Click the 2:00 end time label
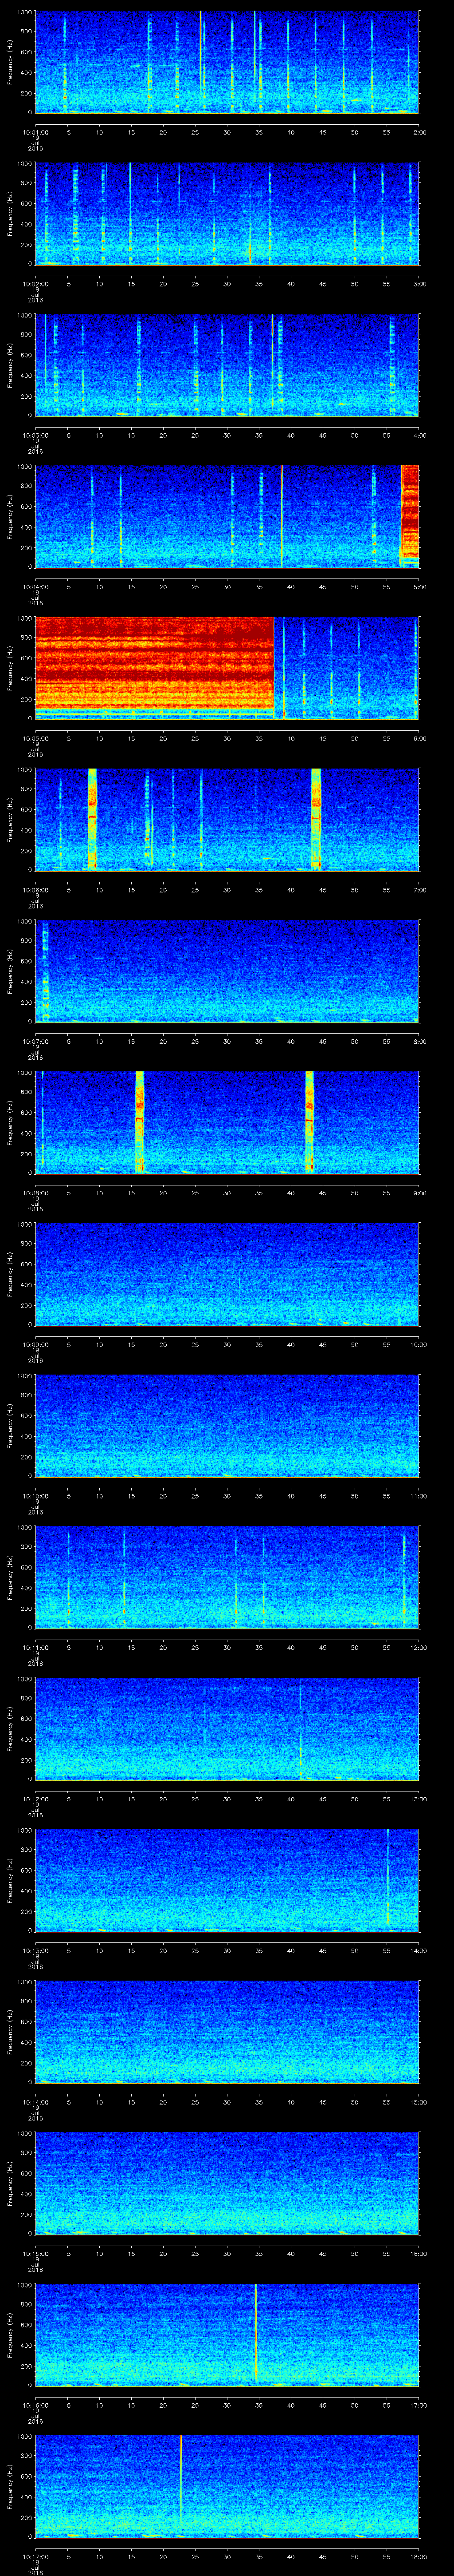Viewport: 454px width, 2576px height. pos(419,131)
